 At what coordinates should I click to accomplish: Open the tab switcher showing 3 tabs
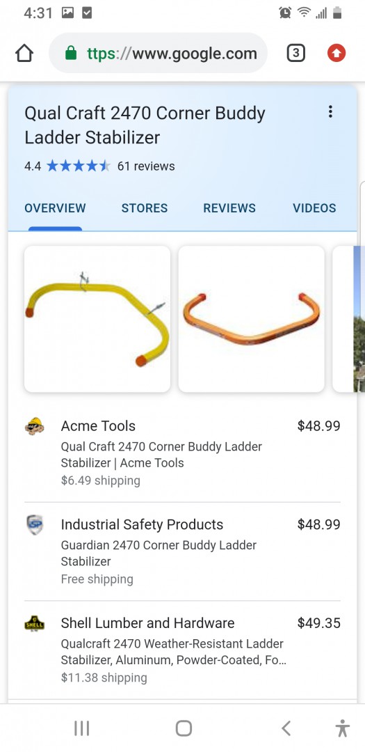[295, 53]
